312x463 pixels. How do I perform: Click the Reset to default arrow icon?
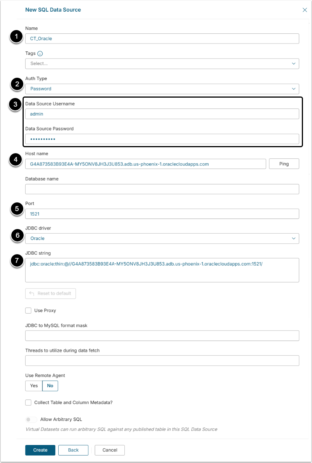[x=32, y=294]
